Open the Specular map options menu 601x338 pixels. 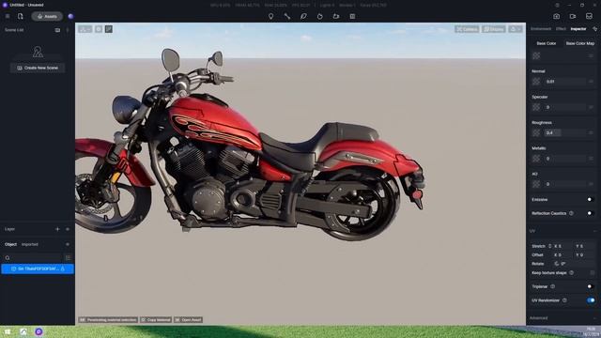click(591, 107)
